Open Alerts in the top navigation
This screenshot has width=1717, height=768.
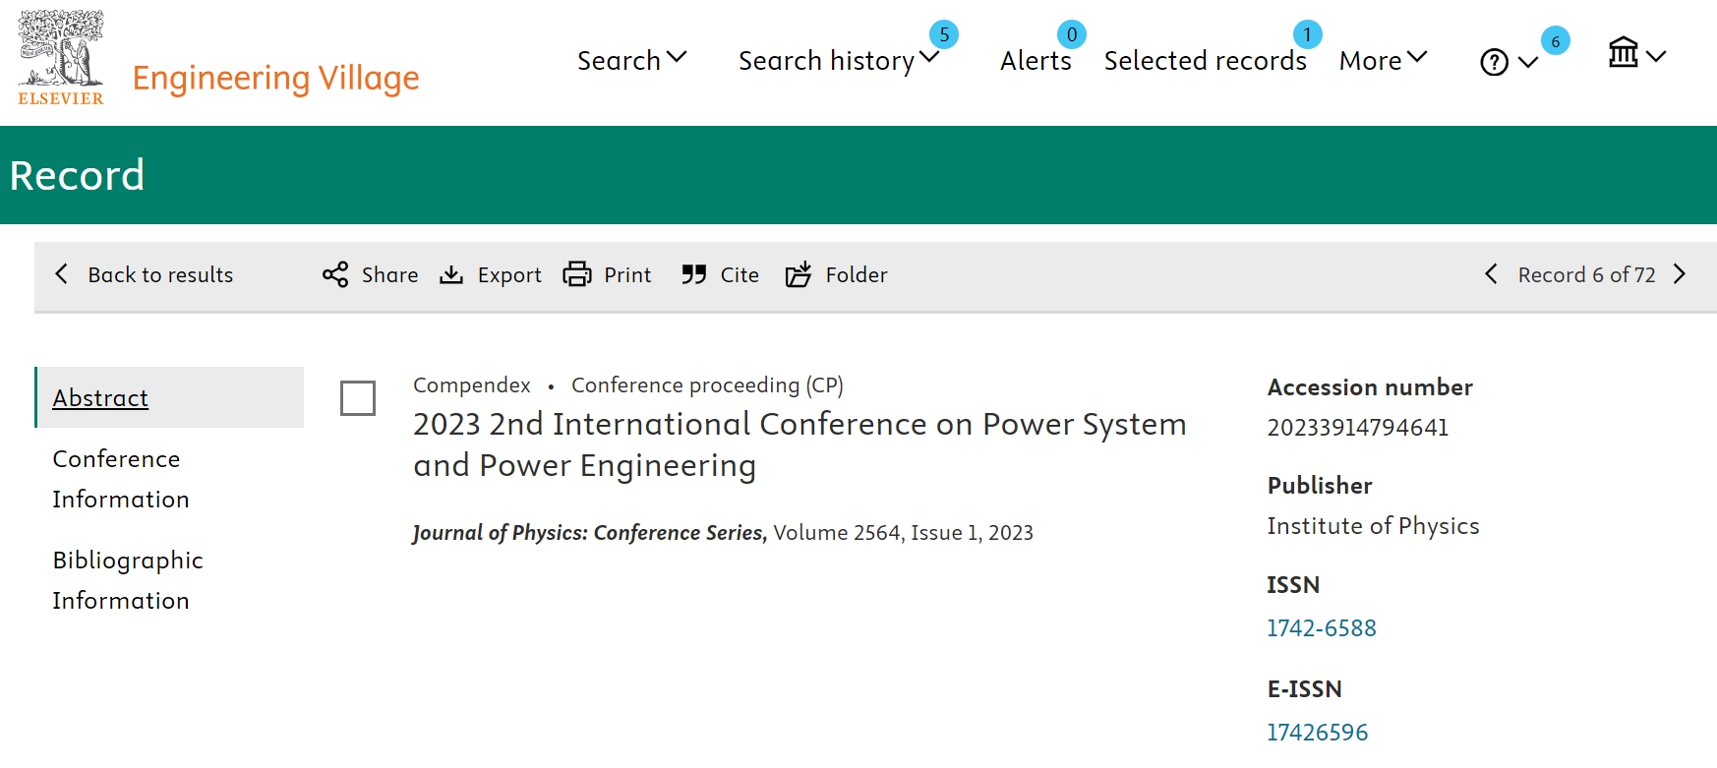(x=1036, y=60)
